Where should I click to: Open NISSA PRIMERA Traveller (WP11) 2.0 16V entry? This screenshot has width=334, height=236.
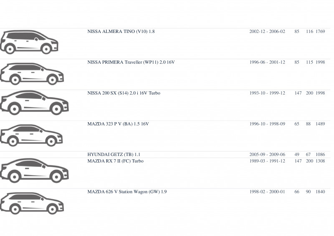(131, 63)
